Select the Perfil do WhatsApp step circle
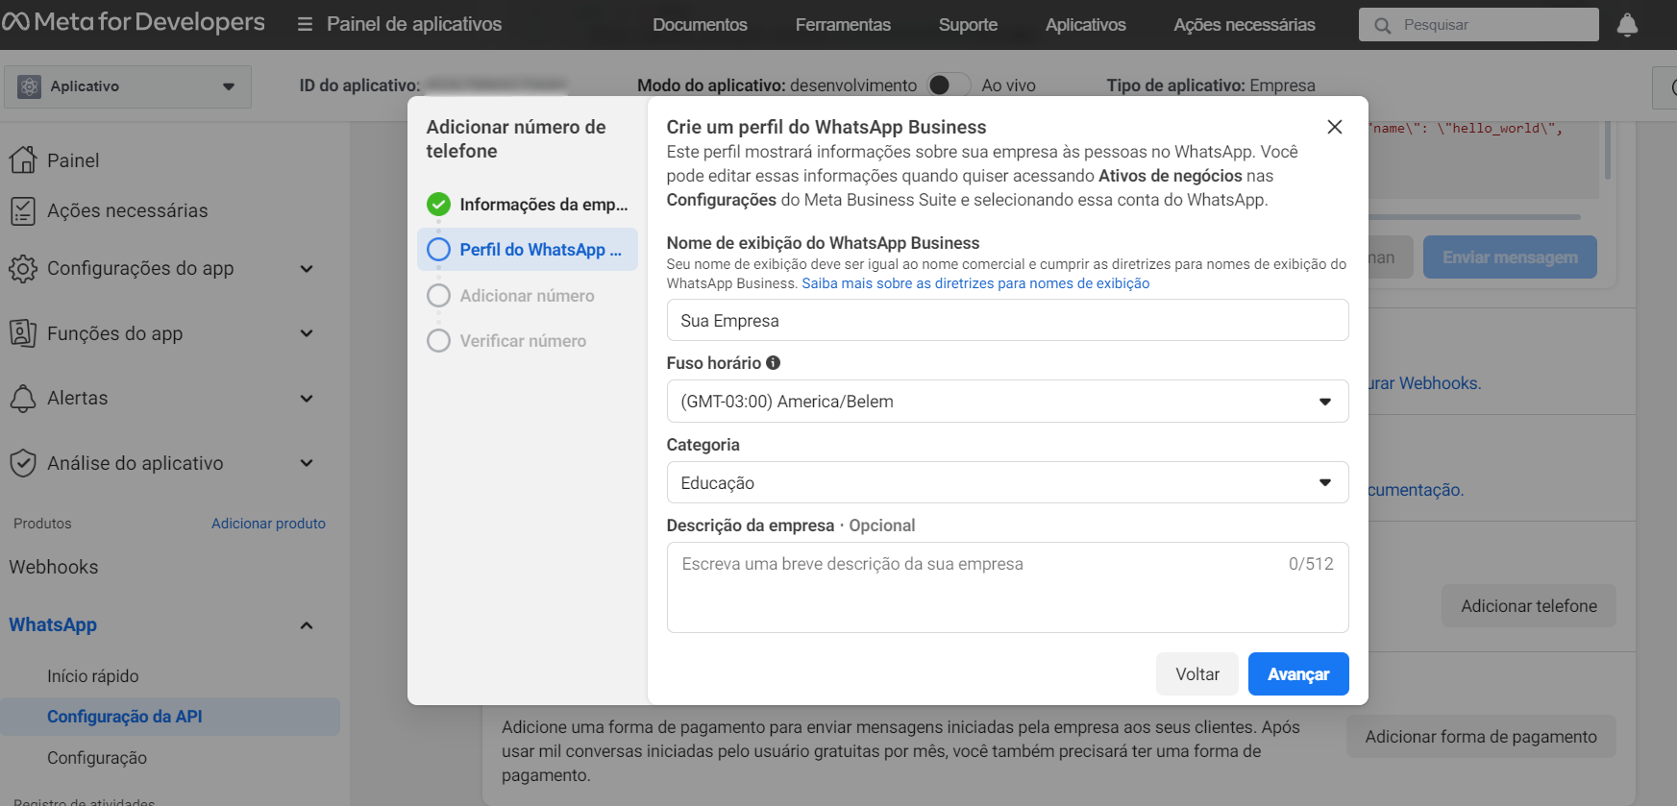Viewport: 1677px width, 806px height. (438, 250)
